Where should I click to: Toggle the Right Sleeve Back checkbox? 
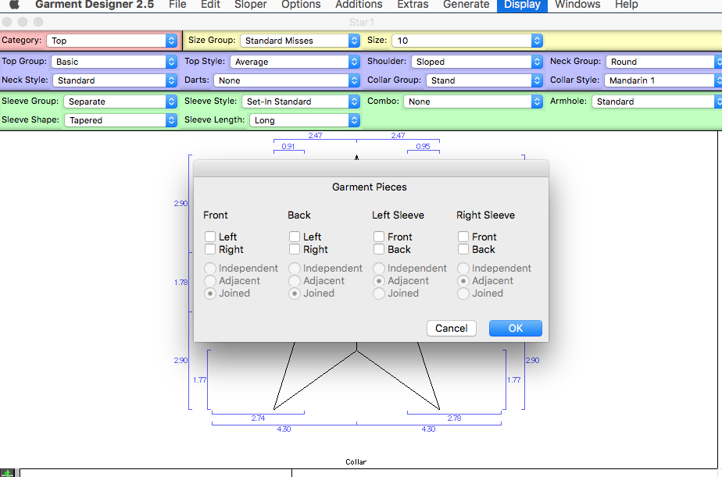[463, 249]
